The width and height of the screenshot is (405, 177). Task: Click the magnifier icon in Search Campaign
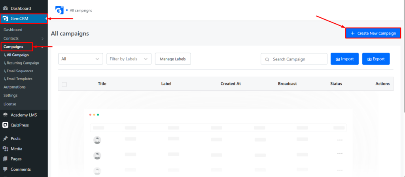click(267, 59)
